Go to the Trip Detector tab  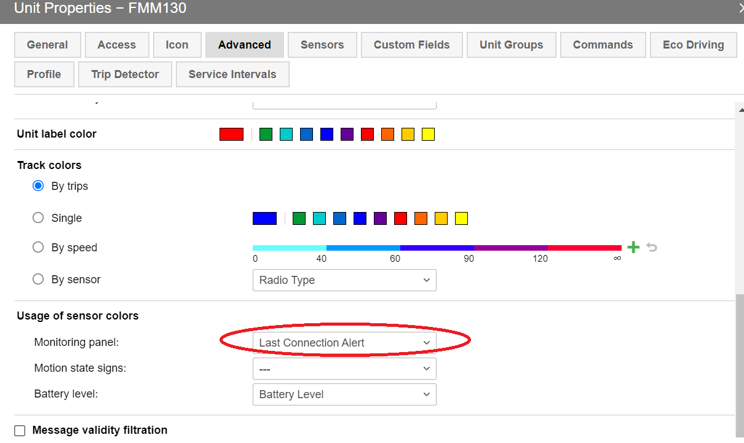point(125,74)
